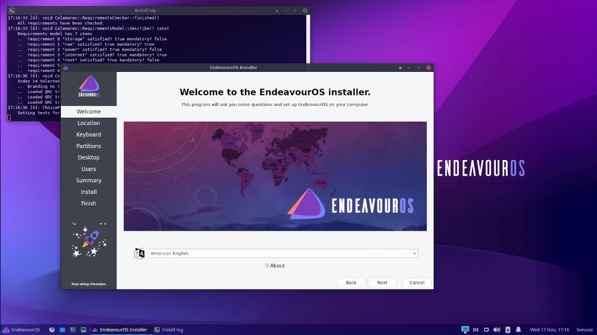
Task: Launch the web browser from the panel
Action: click(52, 329)
